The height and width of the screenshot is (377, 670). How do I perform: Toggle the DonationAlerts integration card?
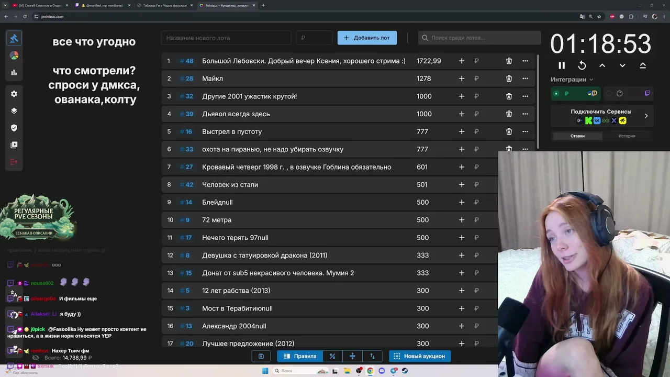point(576,94)
